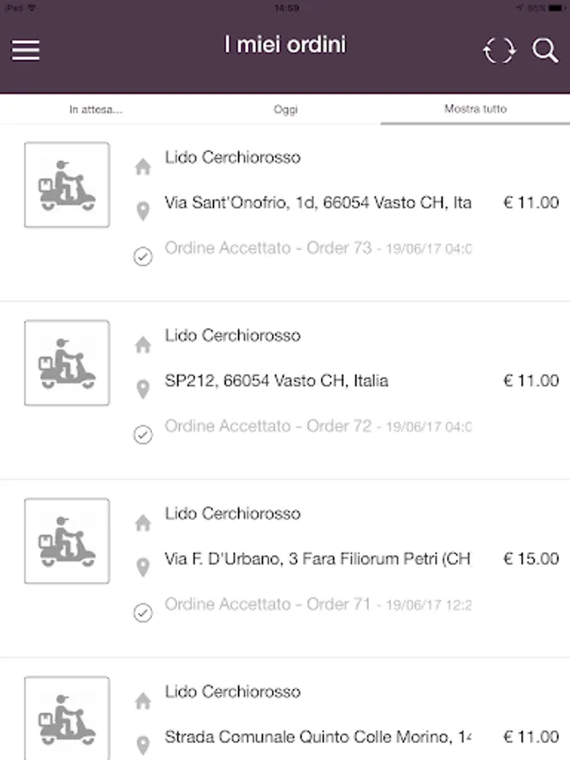
Task: Switch to the "In attesa..." tab
Action: pos(95,110)
